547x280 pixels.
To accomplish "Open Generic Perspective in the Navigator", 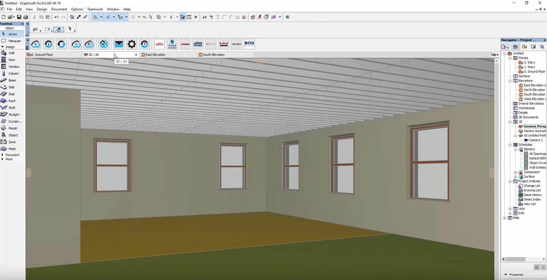I will tap(535, 126).
